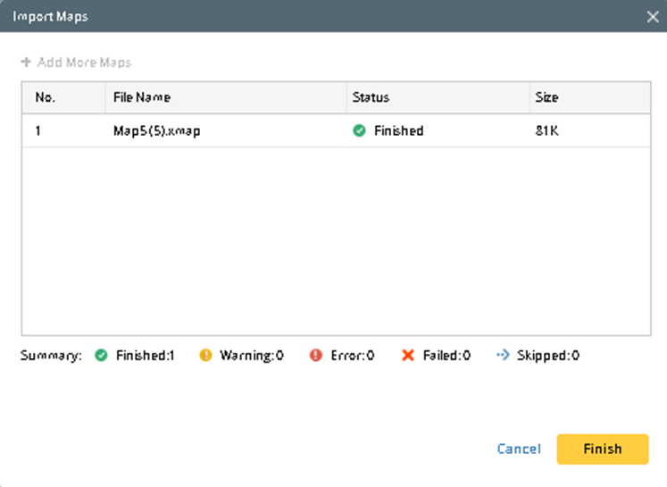The height and width of the screenshot is (487, 667).
Task: Sort by the File Name column header
Action: pos(141,97)
